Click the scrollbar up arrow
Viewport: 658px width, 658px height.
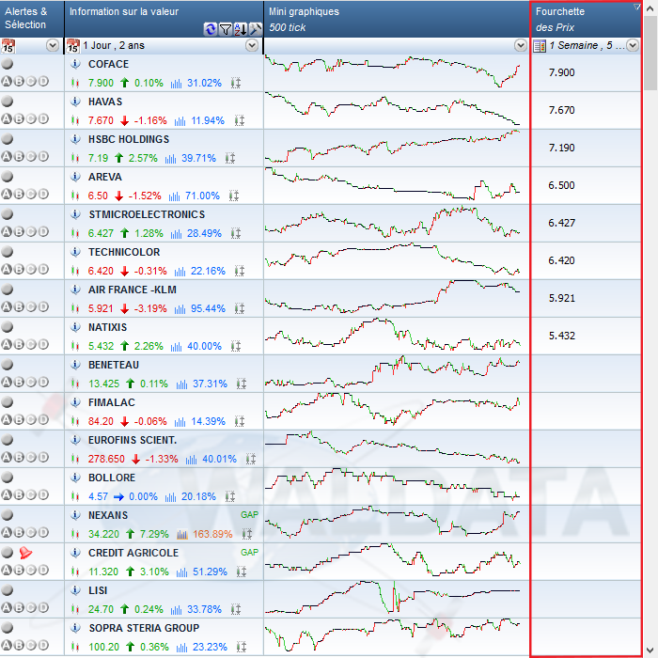pyautogui.click(x=650, y=8)
